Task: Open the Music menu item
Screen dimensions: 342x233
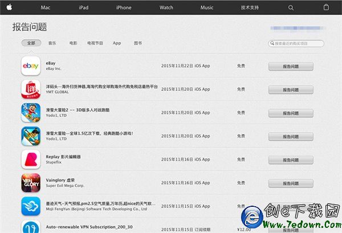Action: 207,7
